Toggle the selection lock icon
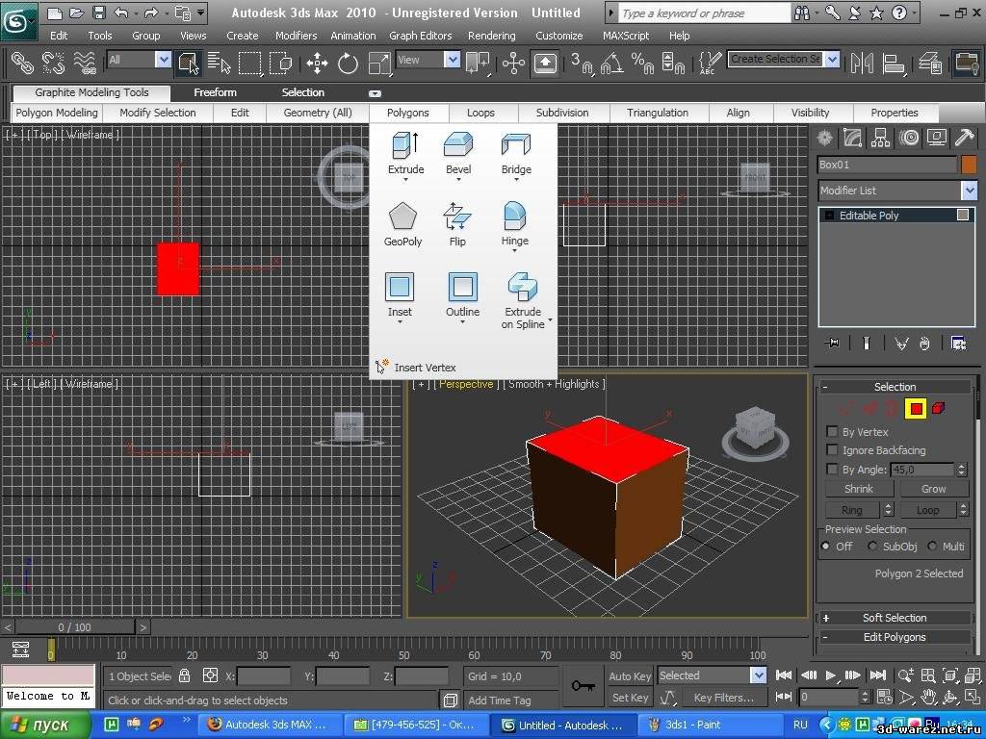This screenshot has width=986, height=739. [x=184, y=675]
